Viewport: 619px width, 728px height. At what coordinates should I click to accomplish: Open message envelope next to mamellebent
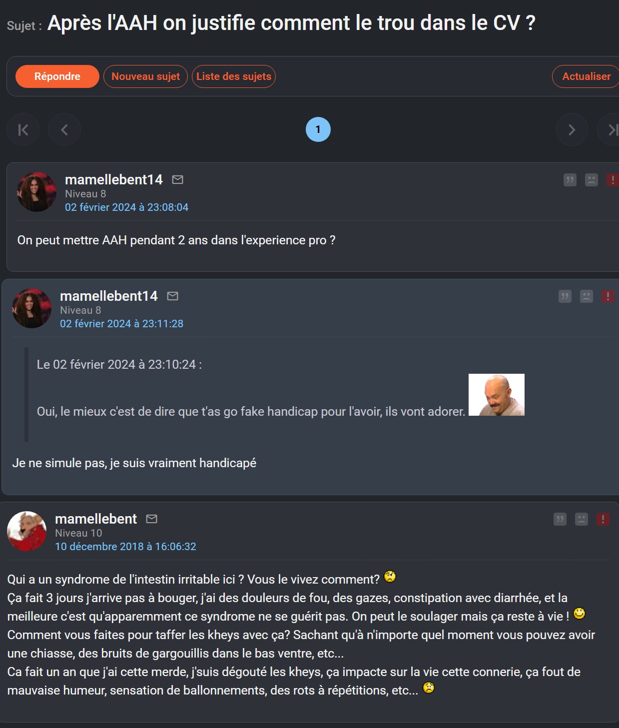pyautogui.click(x=152, y=519)
